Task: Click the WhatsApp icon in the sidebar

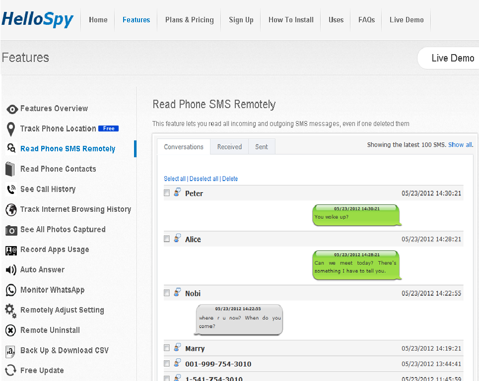Action: click(x=11, y=290)
